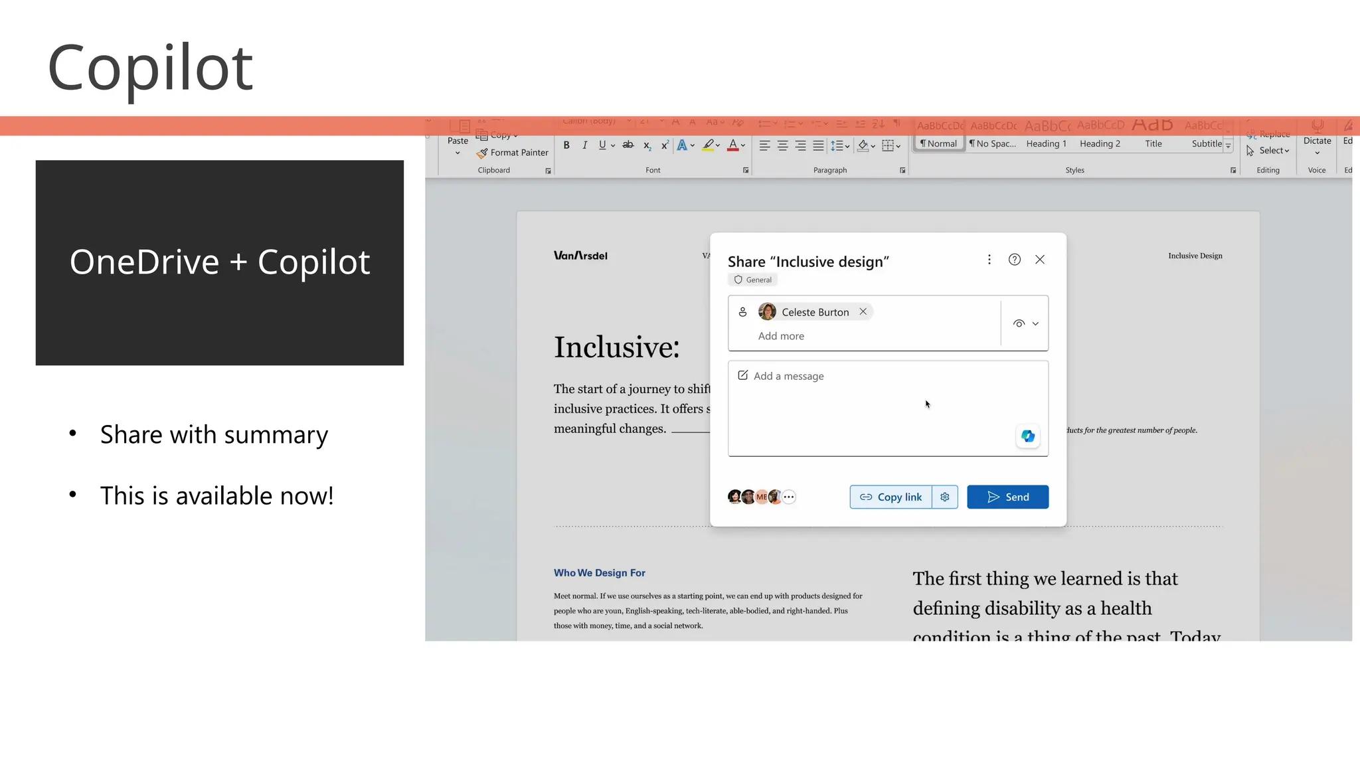
Task: Click the 'Inclusive:' document title
Action: (x=617, y=347)
